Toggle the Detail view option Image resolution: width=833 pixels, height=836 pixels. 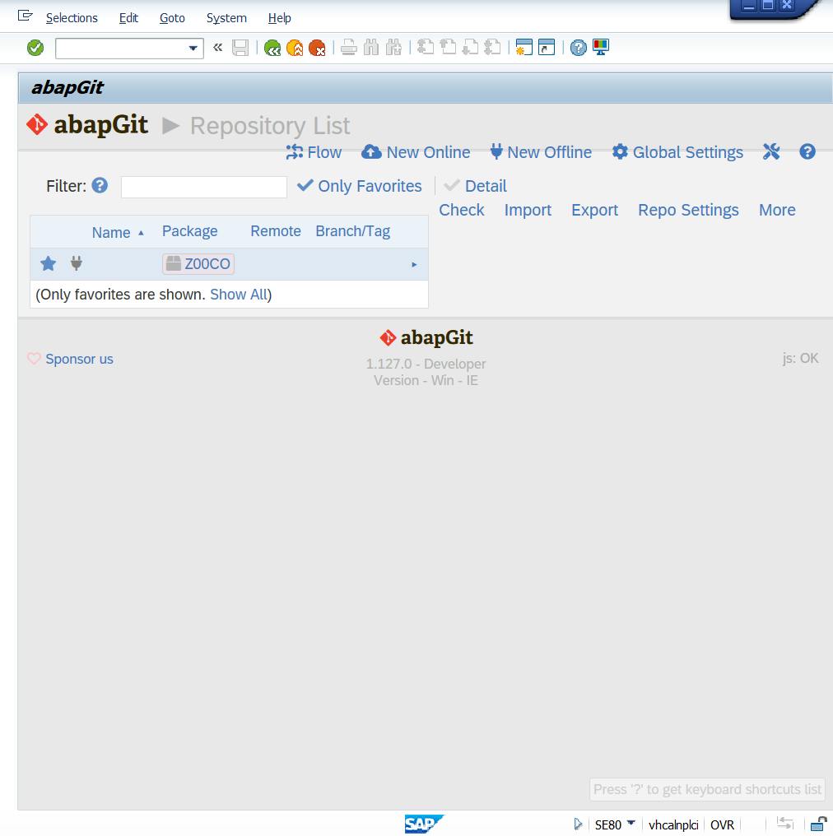[x=475, y=186]
